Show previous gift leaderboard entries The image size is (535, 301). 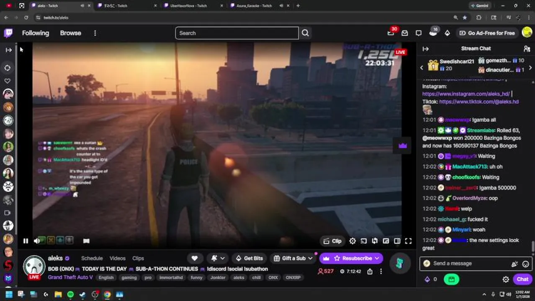[x=422, y=67]
